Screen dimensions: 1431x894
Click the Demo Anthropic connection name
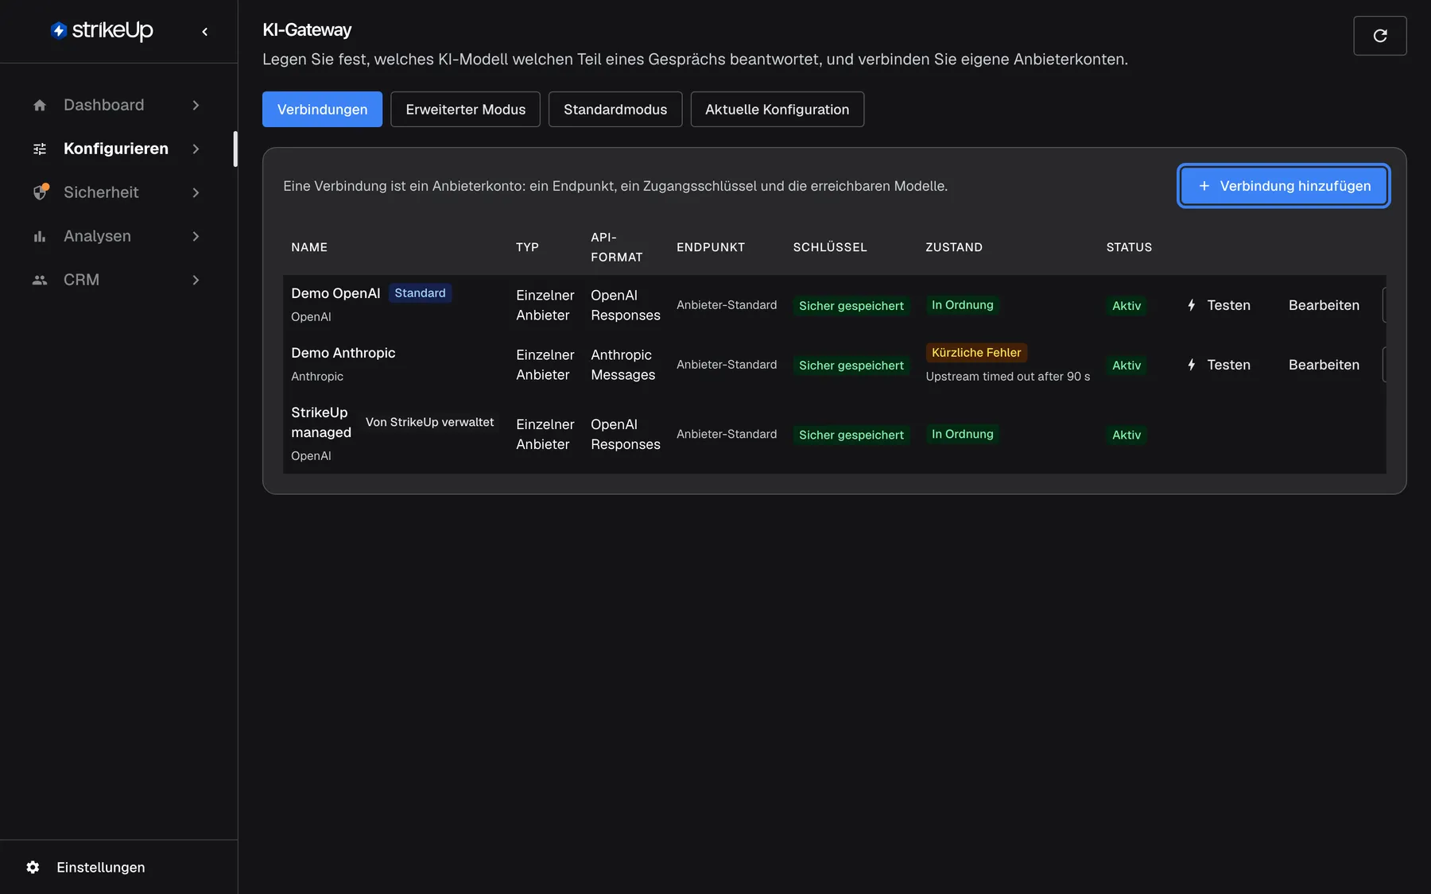pos(343,353)
